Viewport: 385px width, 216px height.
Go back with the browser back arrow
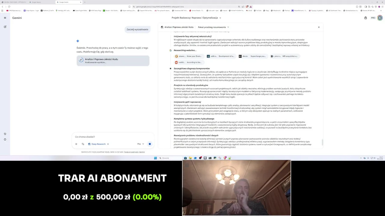point(2,7)
